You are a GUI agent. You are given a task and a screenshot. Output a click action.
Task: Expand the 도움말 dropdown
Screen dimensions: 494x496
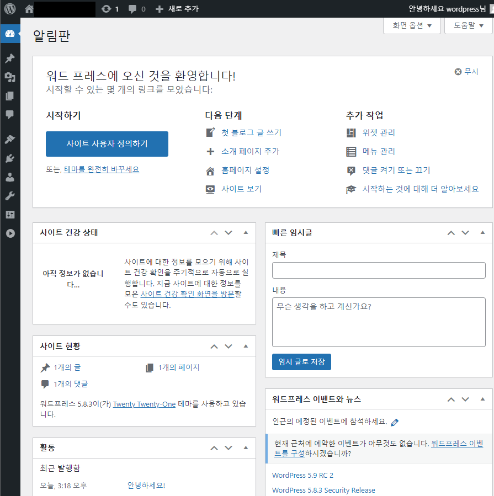coord(469,25)
